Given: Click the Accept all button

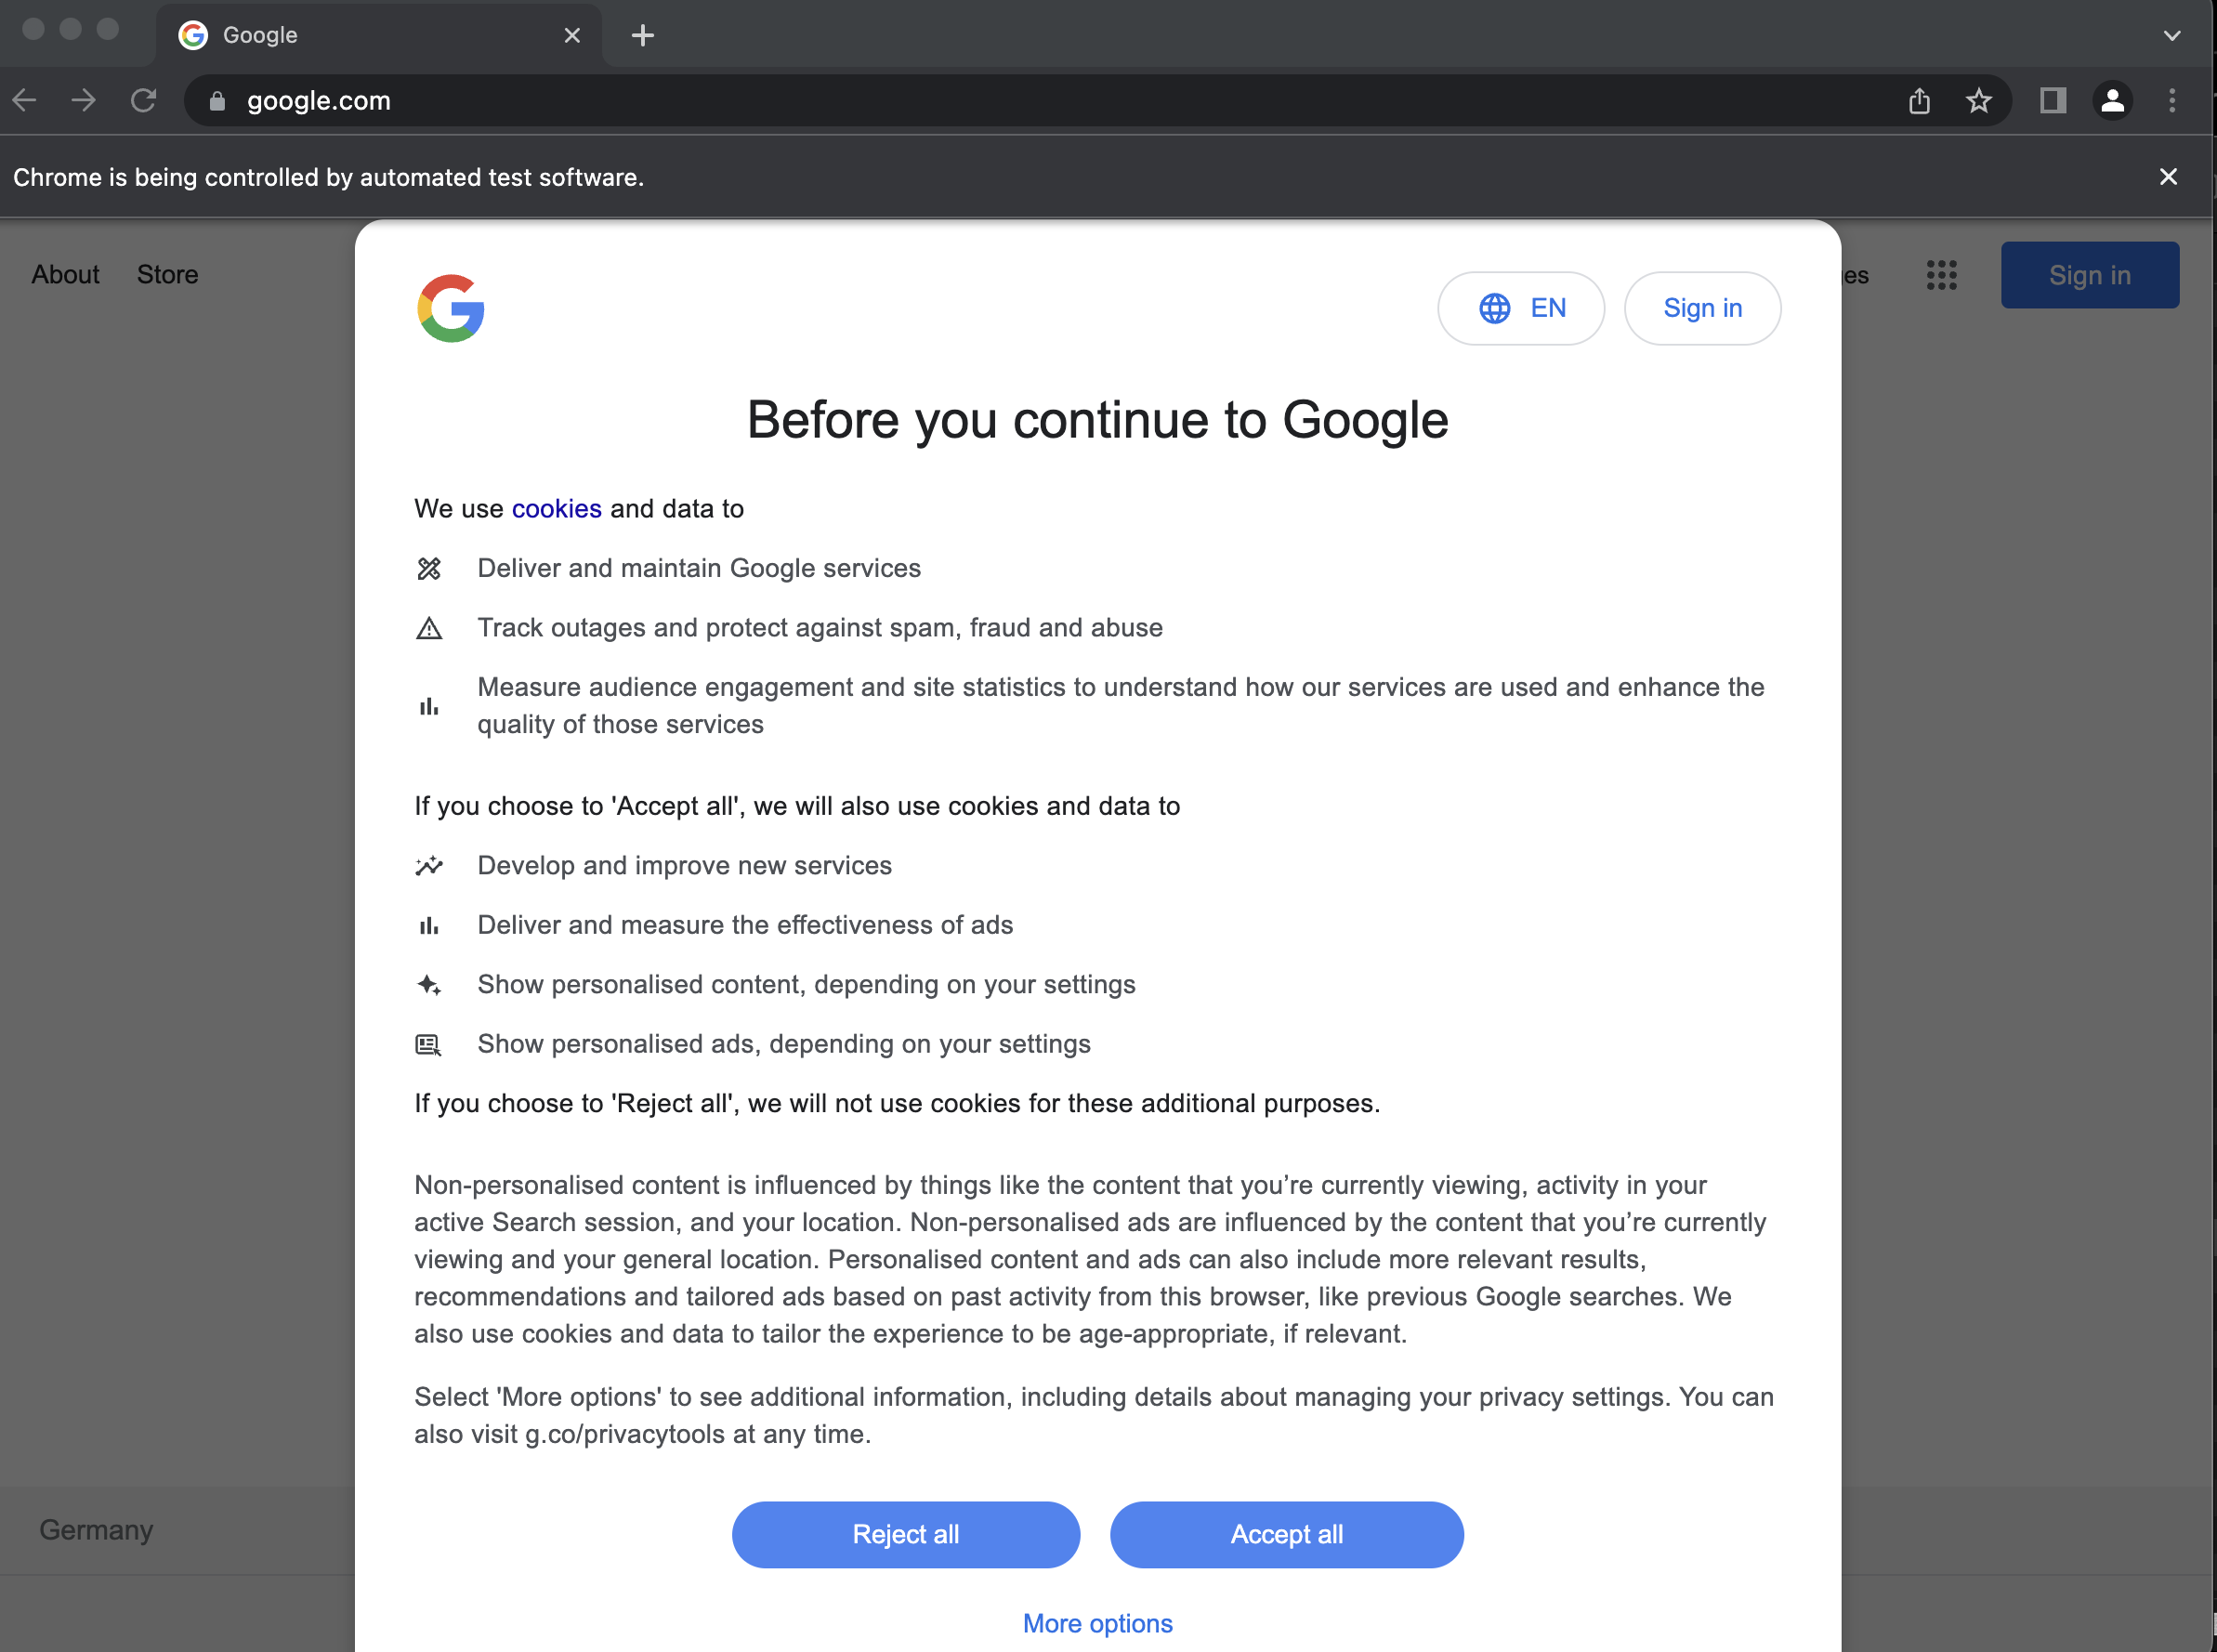Looking at the screenshot, I should [x=1287, y=1534].
